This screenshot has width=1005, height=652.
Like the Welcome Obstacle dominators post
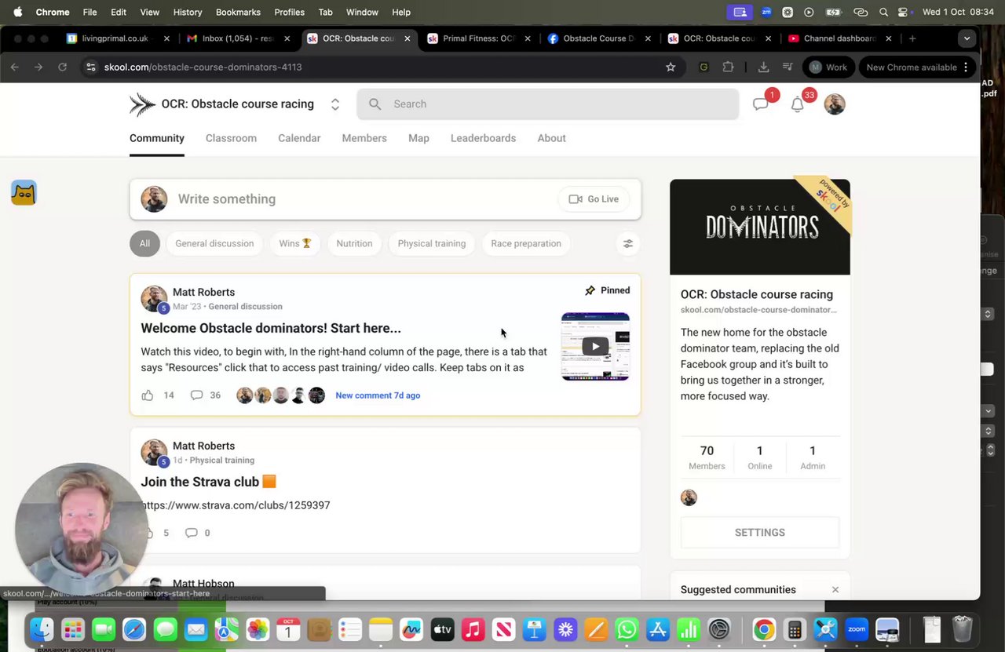(148, 395)
